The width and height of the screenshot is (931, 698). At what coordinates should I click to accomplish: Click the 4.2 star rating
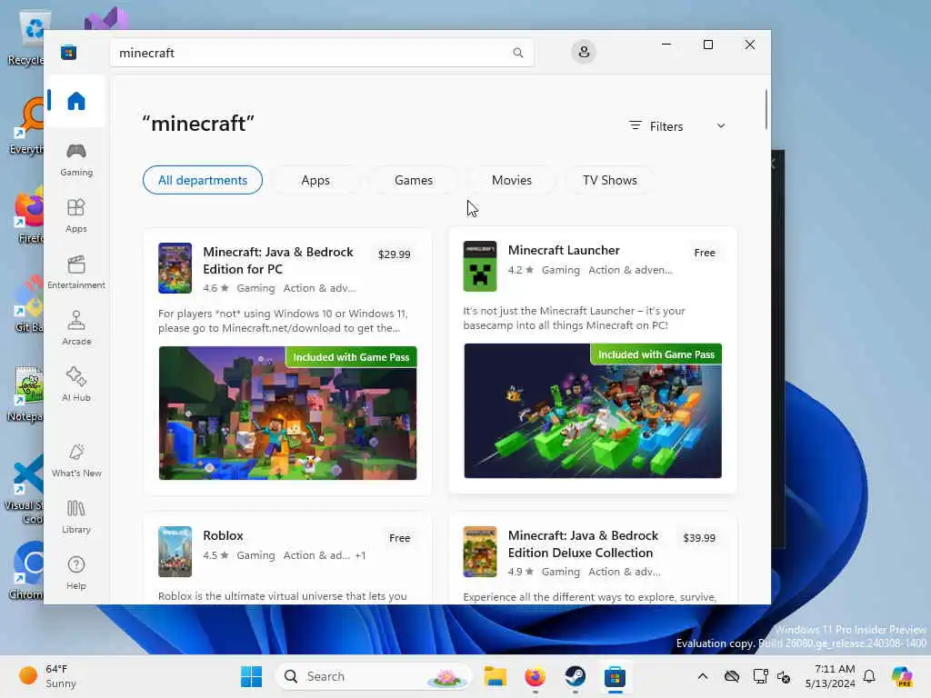point(521,270)
